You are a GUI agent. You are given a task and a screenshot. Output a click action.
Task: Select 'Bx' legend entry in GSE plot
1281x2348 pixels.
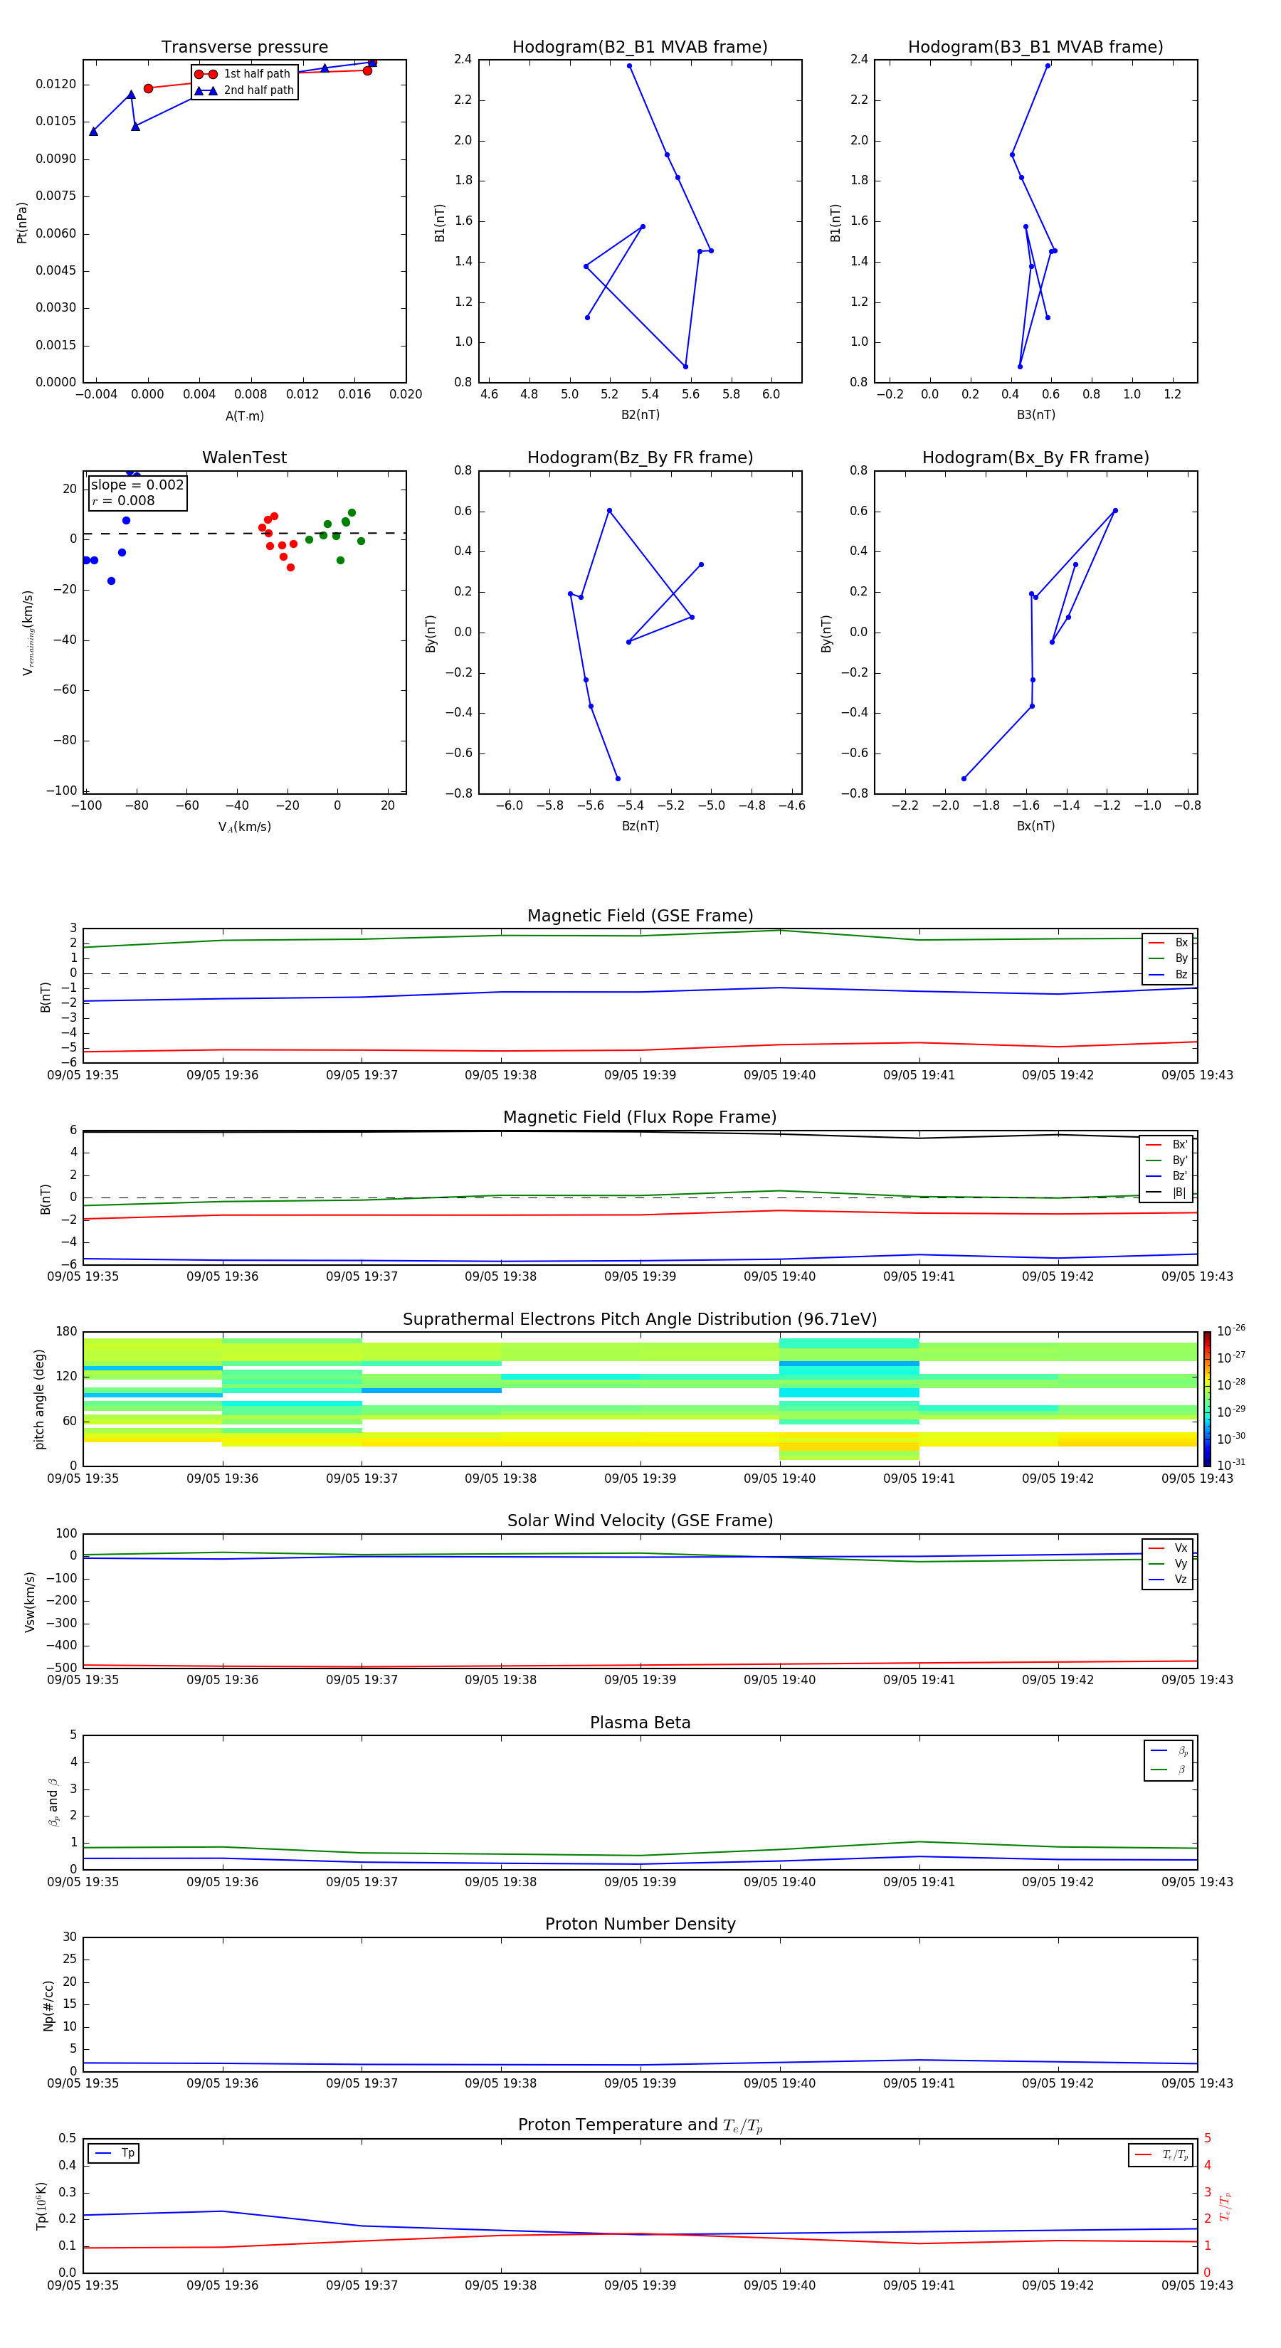(1169, 943)
